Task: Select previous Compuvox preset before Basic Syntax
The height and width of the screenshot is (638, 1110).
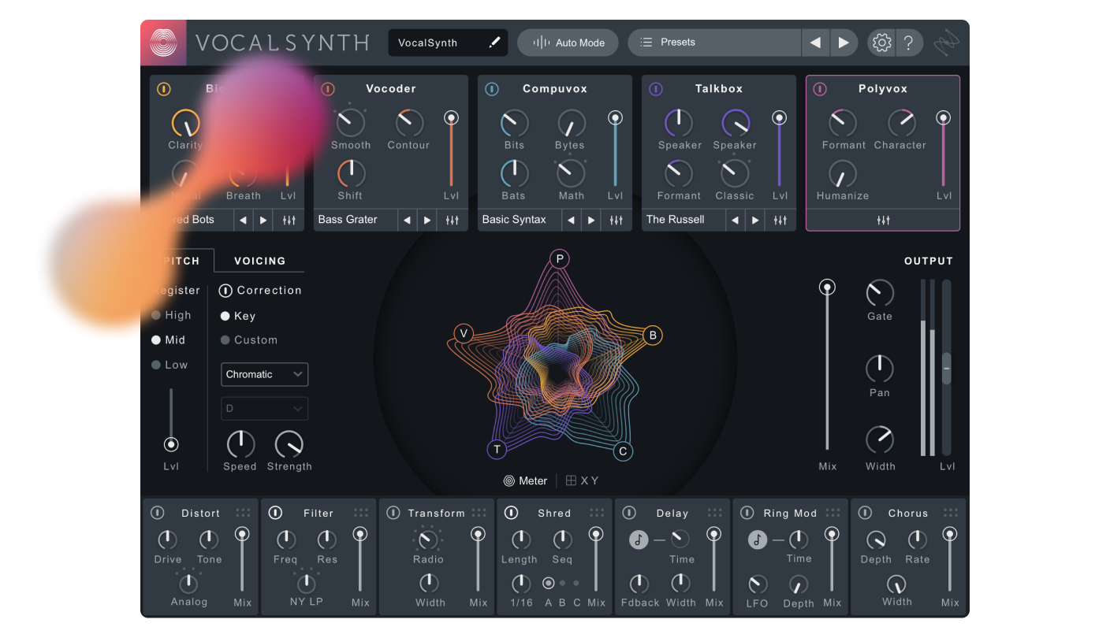Action: point(571,220)
